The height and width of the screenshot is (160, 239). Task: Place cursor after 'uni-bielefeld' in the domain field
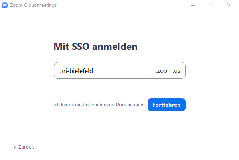(93, 71)
